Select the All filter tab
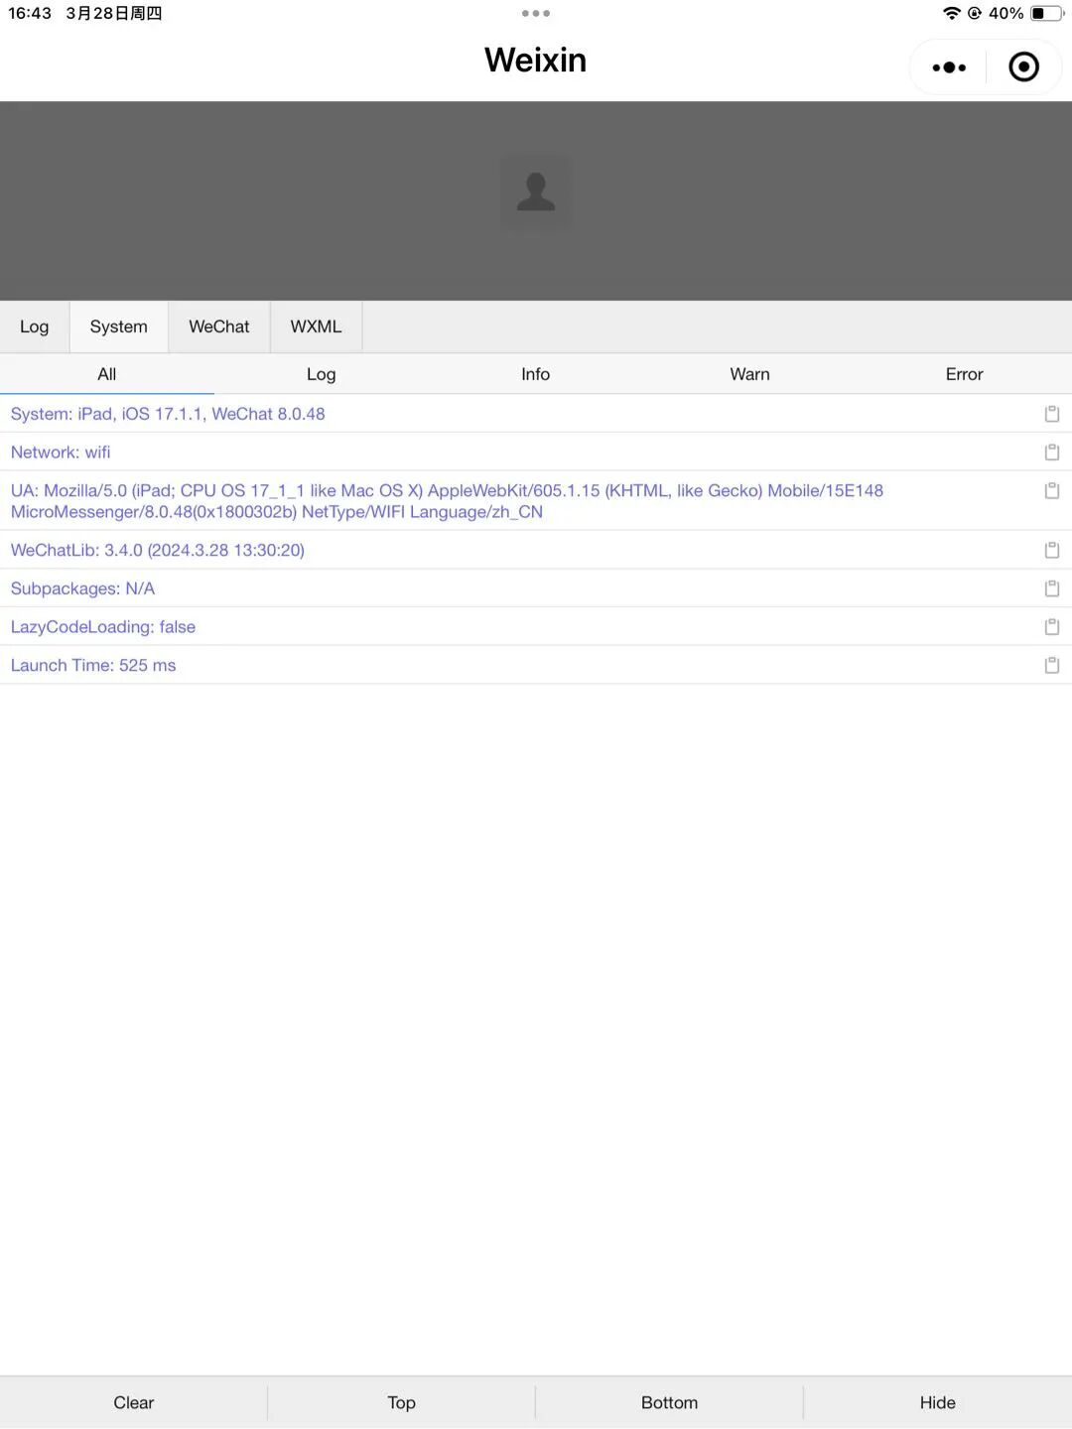This screenshot has height=1429, width=1072. pyautogui.click(x=107, y=374)
